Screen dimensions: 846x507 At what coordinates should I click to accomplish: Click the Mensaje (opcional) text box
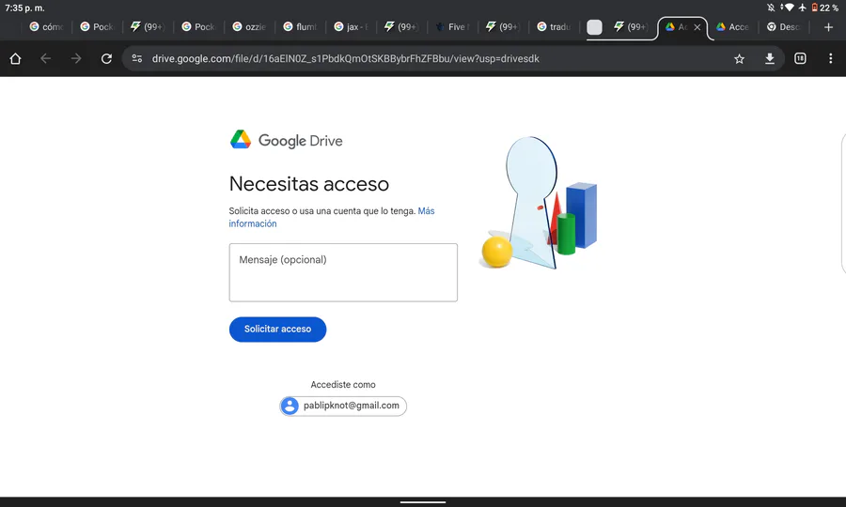[x=343, y=272]
